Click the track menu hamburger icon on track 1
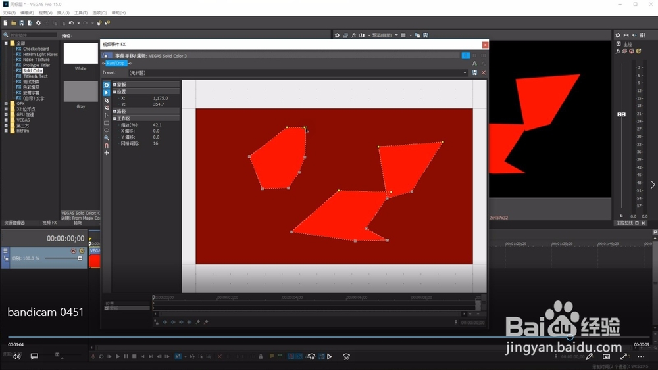Screen dimensions: 658x370 tap(5, 251)
